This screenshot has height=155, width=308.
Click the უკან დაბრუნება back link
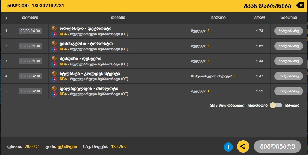pos(267,6)
